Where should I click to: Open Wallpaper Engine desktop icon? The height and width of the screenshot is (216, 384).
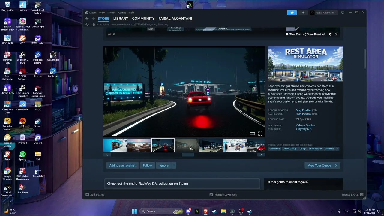(38, 58)
